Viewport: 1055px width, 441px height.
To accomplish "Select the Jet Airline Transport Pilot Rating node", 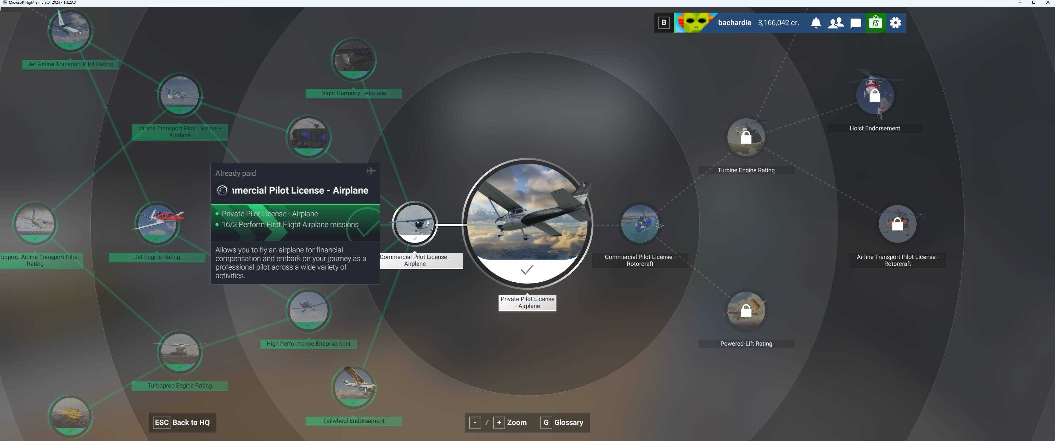I will coord(70,31).
